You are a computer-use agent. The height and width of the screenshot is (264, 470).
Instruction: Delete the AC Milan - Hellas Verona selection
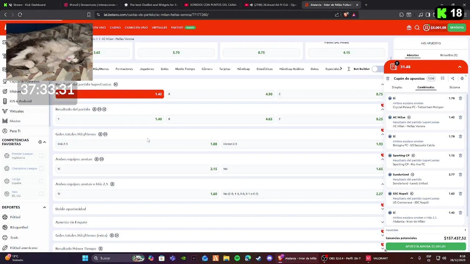[460, 117]
